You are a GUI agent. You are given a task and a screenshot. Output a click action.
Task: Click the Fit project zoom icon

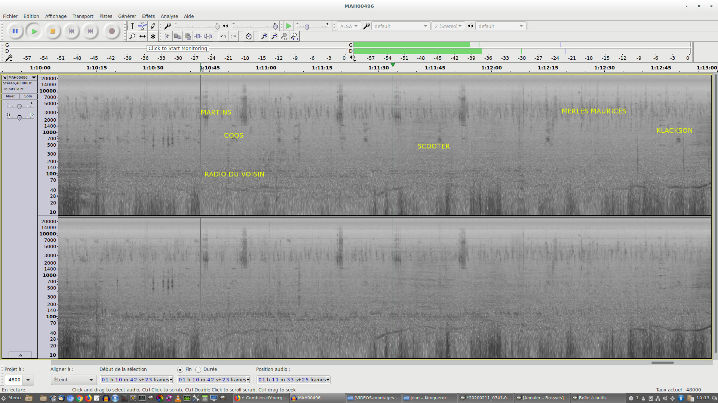pyautogui.click(x=295, y=36)
